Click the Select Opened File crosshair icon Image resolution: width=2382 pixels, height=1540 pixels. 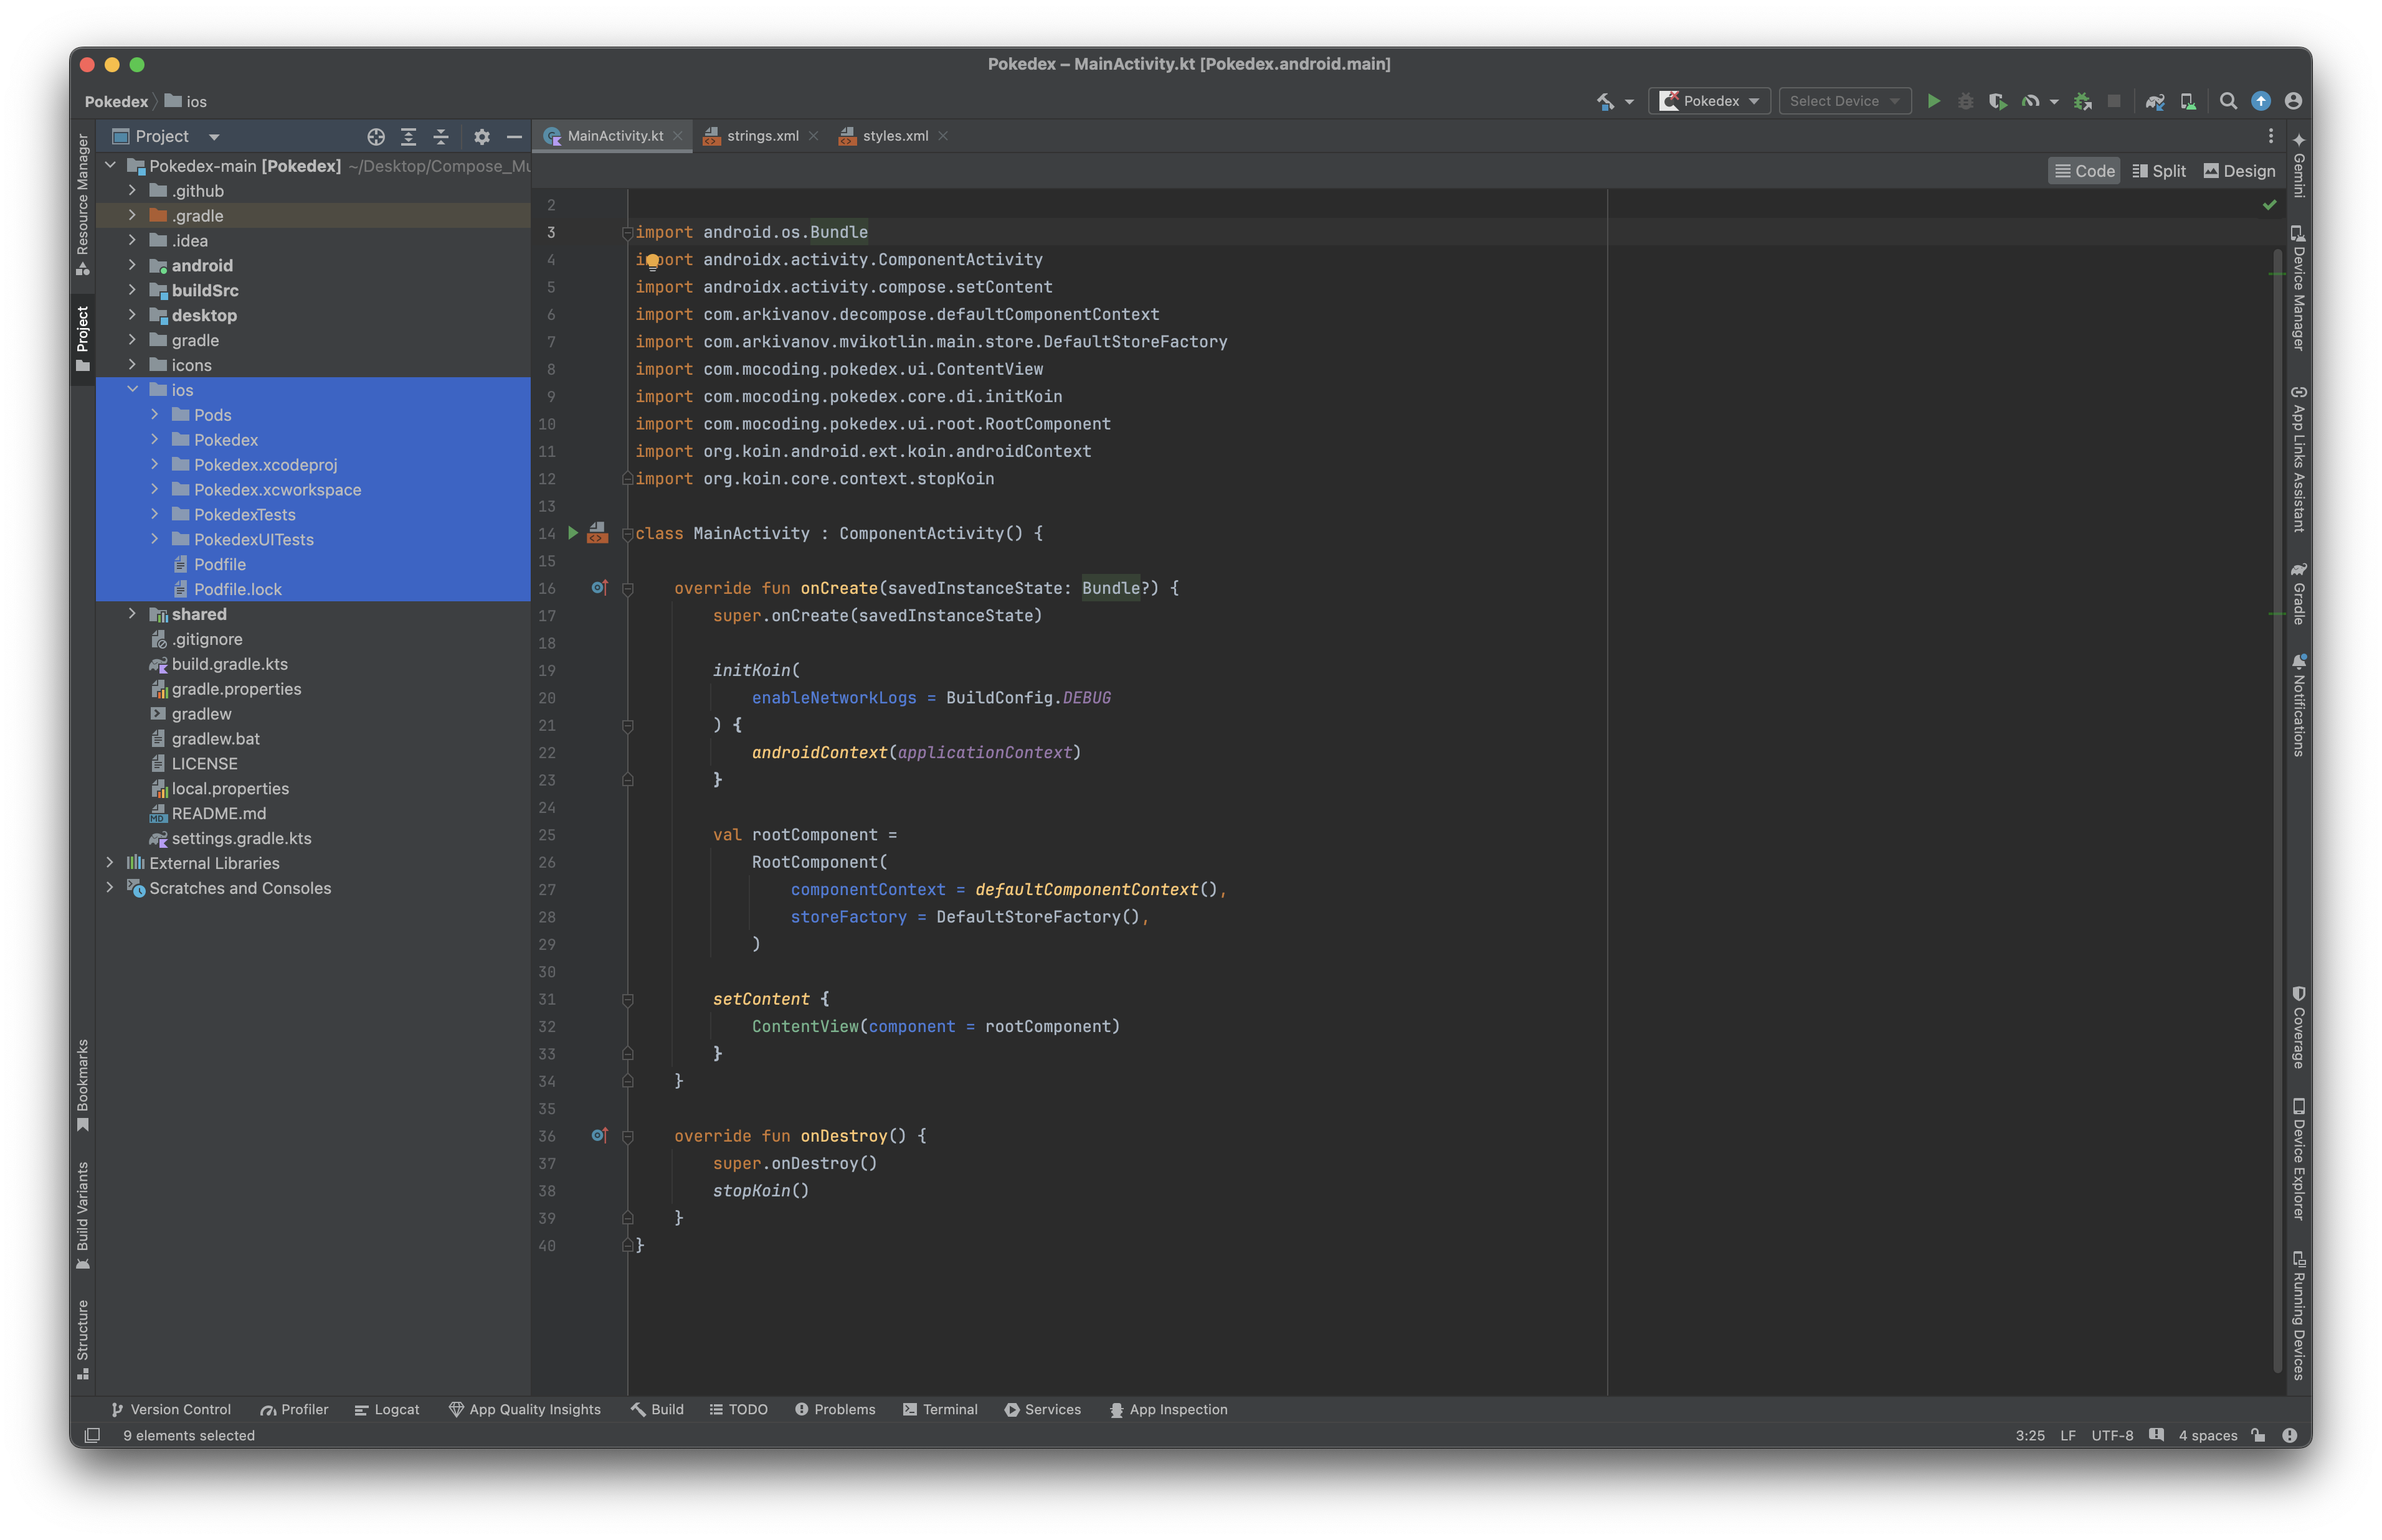[x=375, y=136]
